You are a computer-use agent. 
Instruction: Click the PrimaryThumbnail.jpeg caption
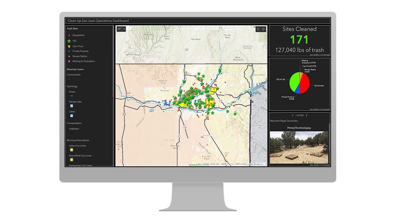(299, 128)
